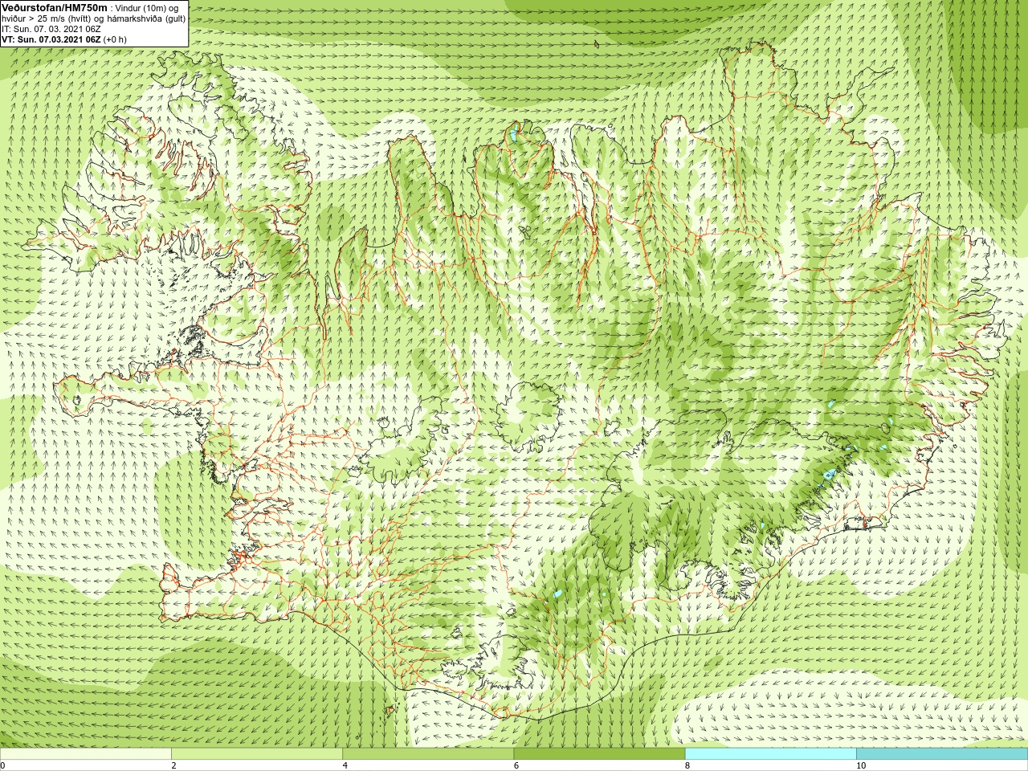Click the light cyan 8–10 legend swatch
The height and width of the screenshot is (771, 1028).
tap(770, 754)
